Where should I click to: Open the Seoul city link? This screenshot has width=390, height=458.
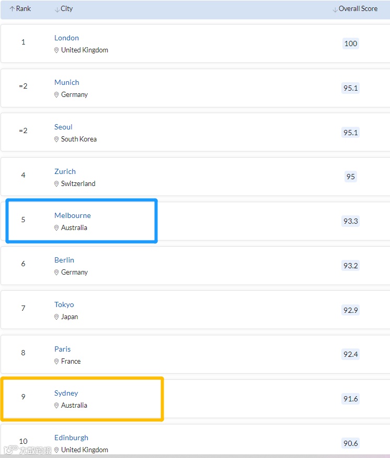[63, 127]
